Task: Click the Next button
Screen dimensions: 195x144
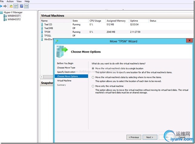Action: pos(150,137)
